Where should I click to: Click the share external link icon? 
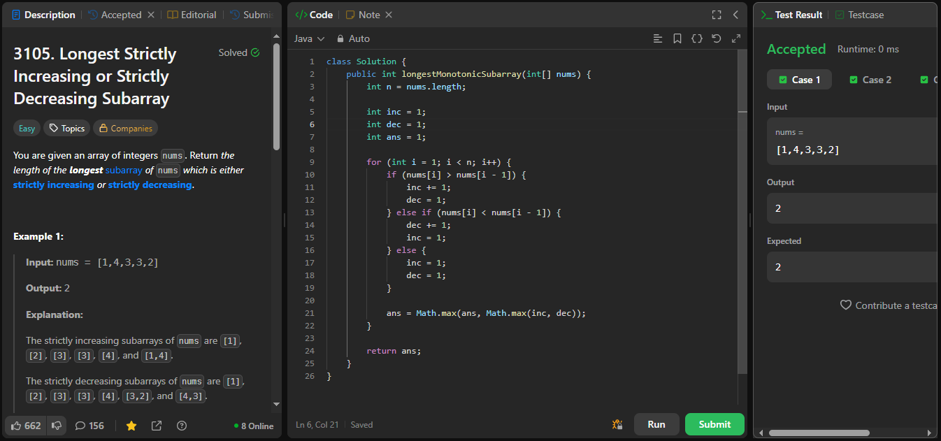(x=157, y=426)
